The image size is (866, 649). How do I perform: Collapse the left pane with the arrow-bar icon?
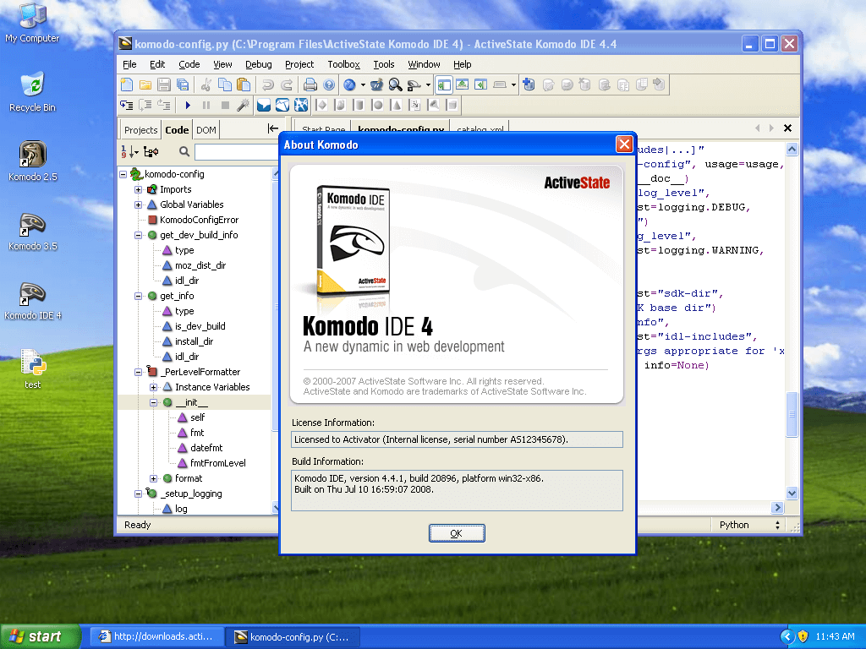coord(273,128)
